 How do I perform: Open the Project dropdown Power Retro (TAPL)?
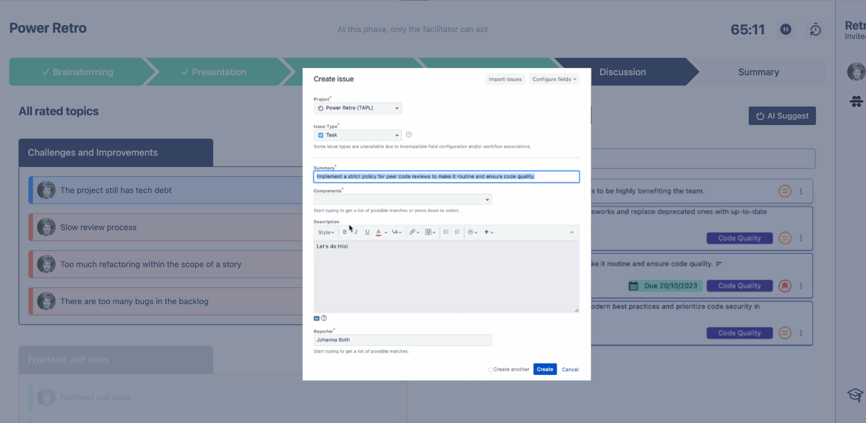click(x=358, y=108)
